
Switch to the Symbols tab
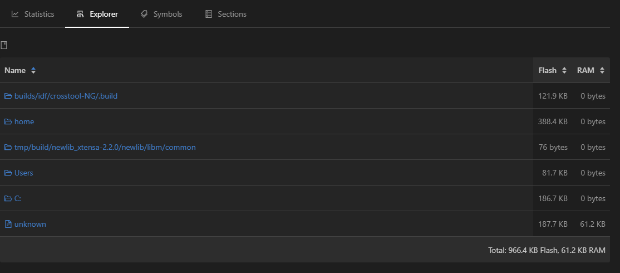click(x=161, y=14)
